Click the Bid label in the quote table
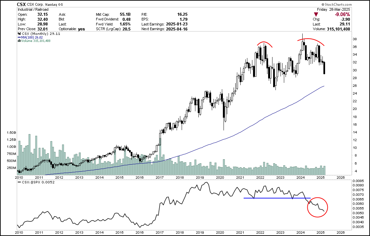The height and width of the screenshot is (236, 370). 62,19
